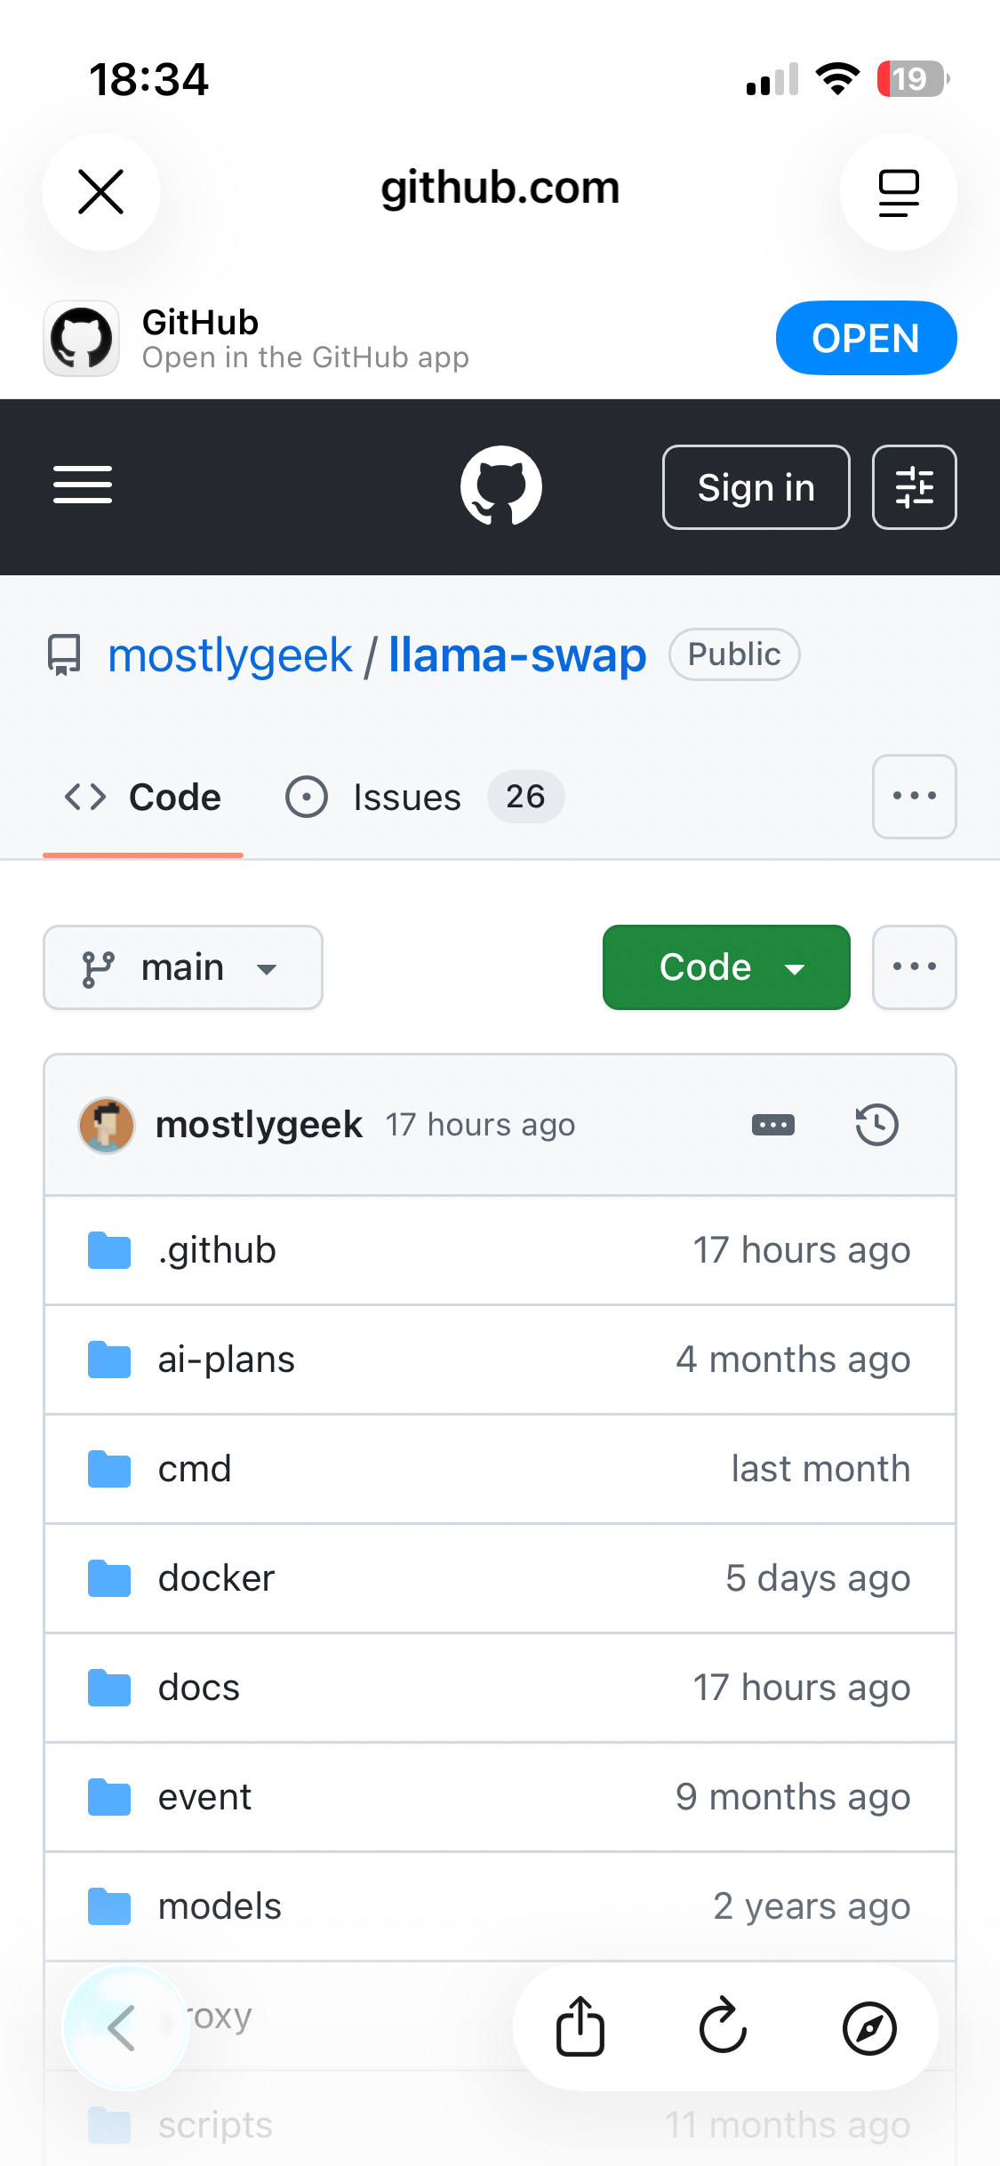Open the event folder
This screenshot has height=2166, width=1000.
204,1797
